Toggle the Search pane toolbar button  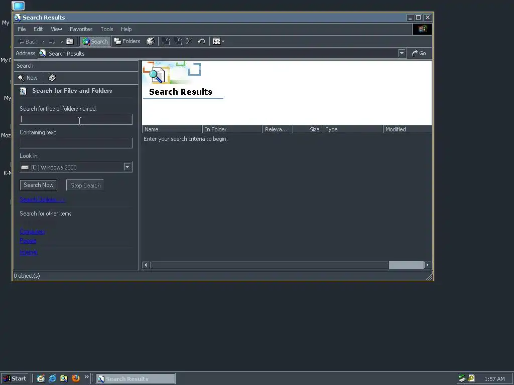click(x=95, y=41)
